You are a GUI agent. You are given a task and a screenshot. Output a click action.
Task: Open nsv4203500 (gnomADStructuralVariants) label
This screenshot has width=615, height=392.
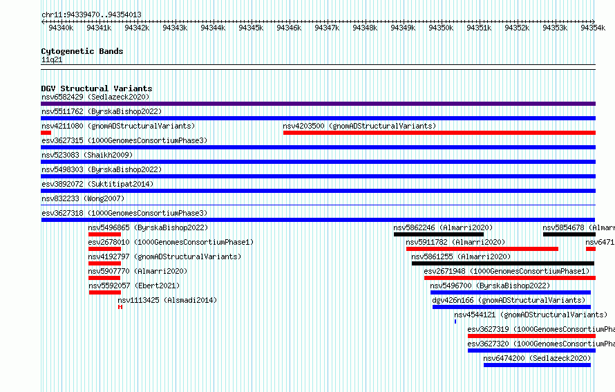(x=359, y=126)
